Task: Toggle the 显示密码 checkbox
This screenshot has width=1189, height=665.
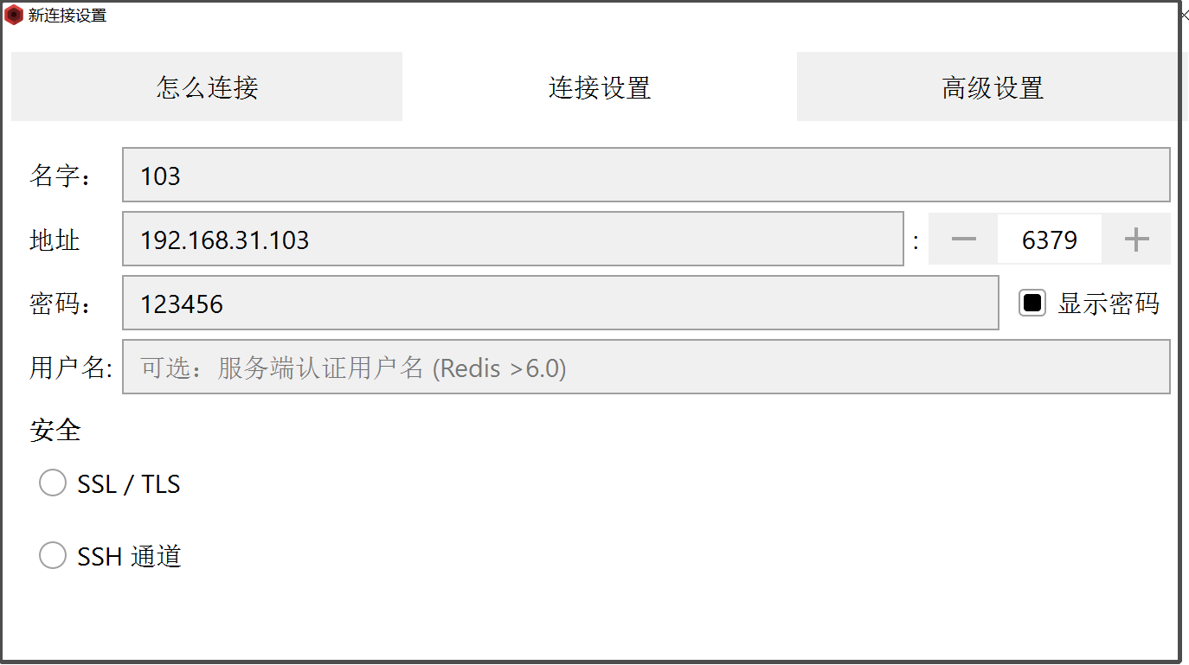Action: point(1032,304)
